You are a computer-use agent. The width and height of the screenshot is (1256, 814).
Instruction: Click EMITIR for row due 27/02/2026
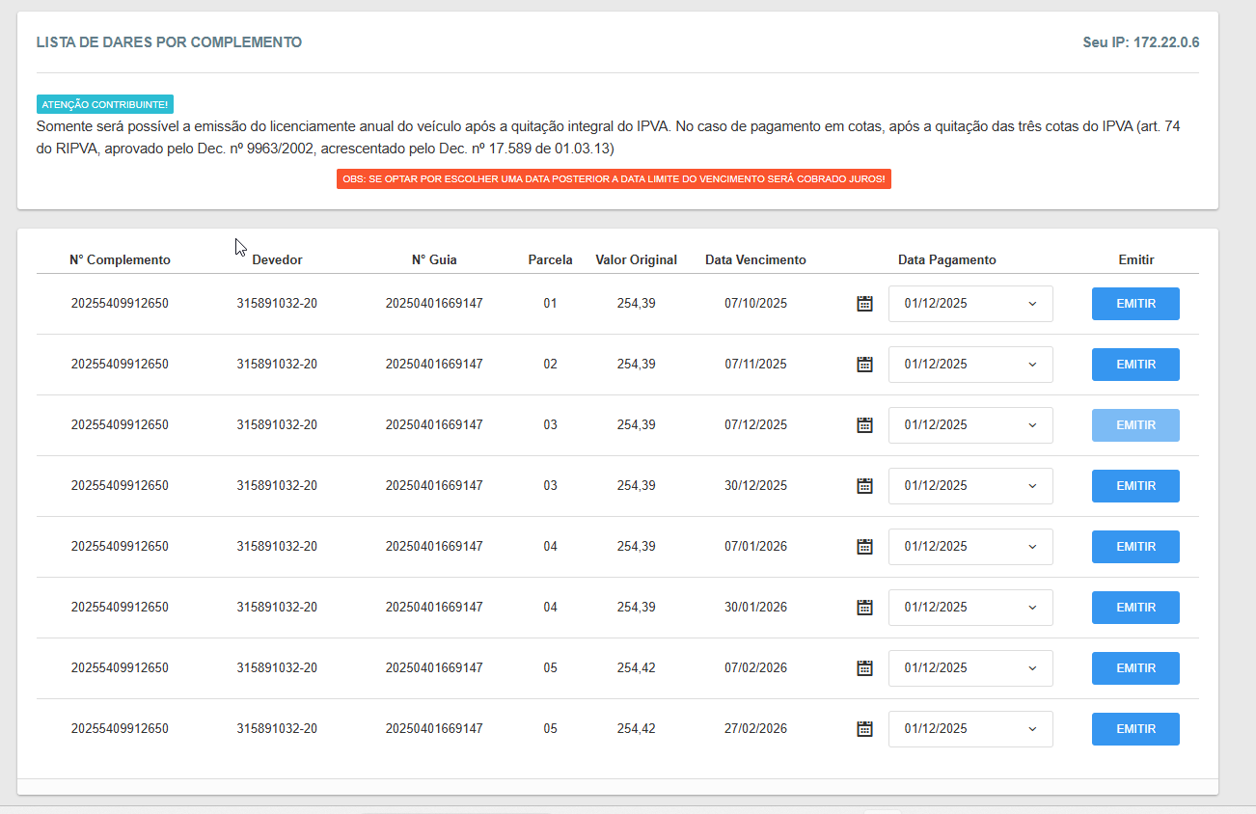1135,729
